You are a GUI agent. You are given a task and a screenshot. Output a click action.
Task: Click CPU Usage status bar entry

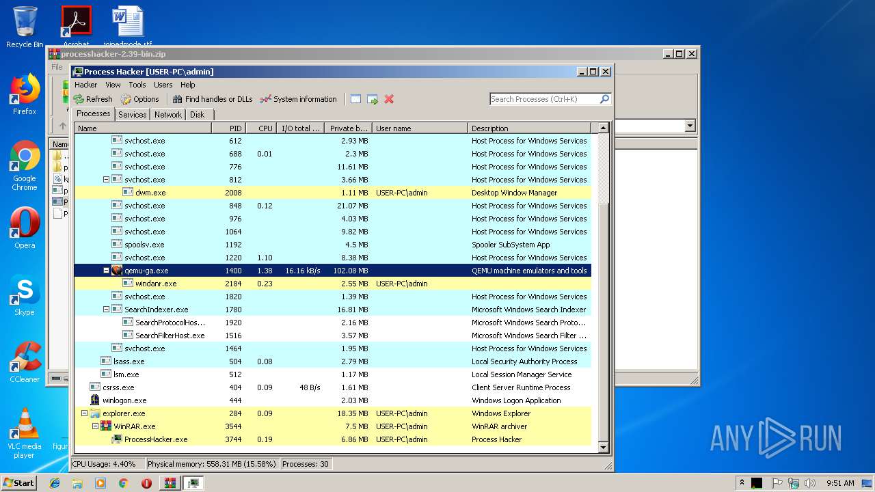(x=108, y=464)
